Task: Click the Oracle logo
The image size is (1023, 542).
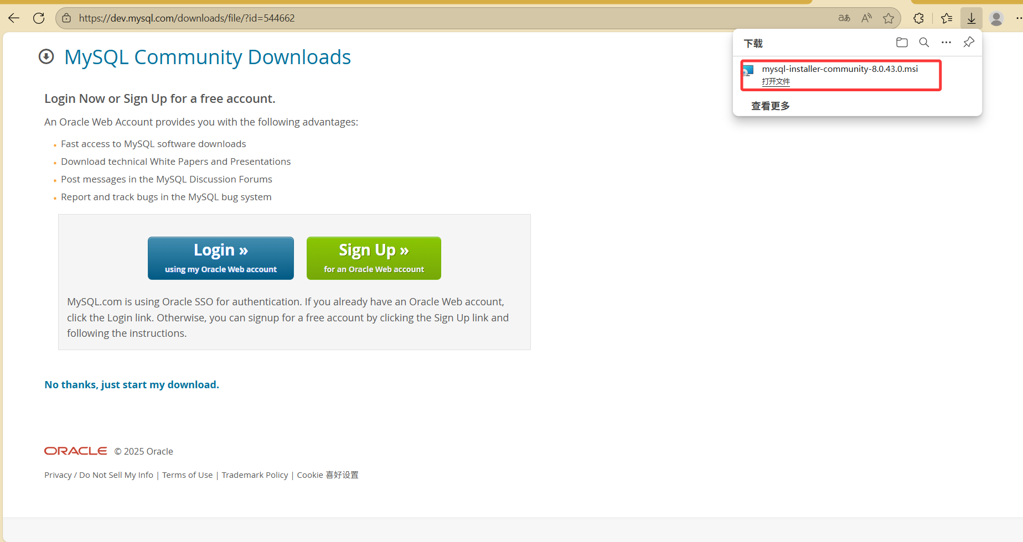Action: [76, 451]
